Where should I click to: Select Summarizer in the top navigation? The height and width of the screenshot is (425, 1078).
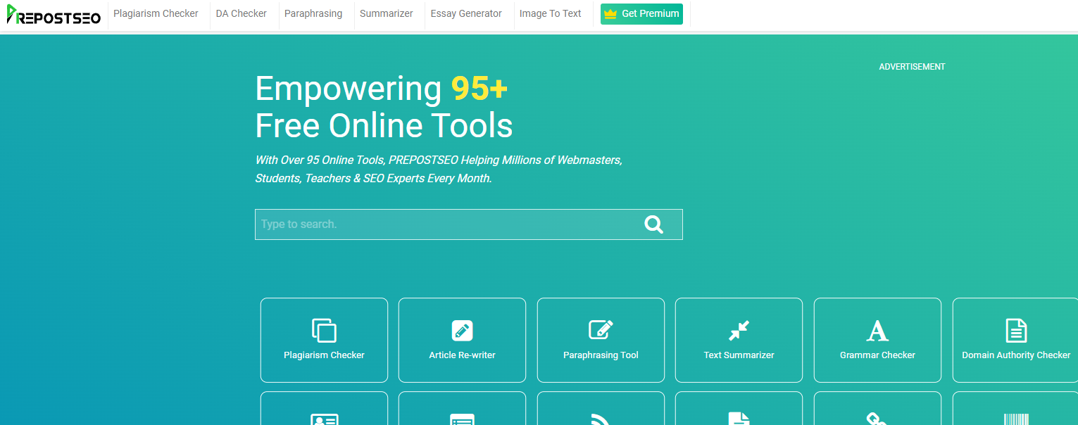pos(387,13)
